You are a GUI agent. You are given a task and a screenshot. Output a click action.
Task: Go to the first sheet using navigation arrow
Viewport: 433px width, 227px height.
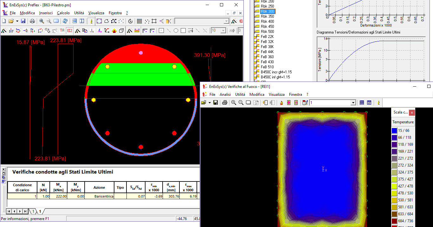tap(9, 211)
